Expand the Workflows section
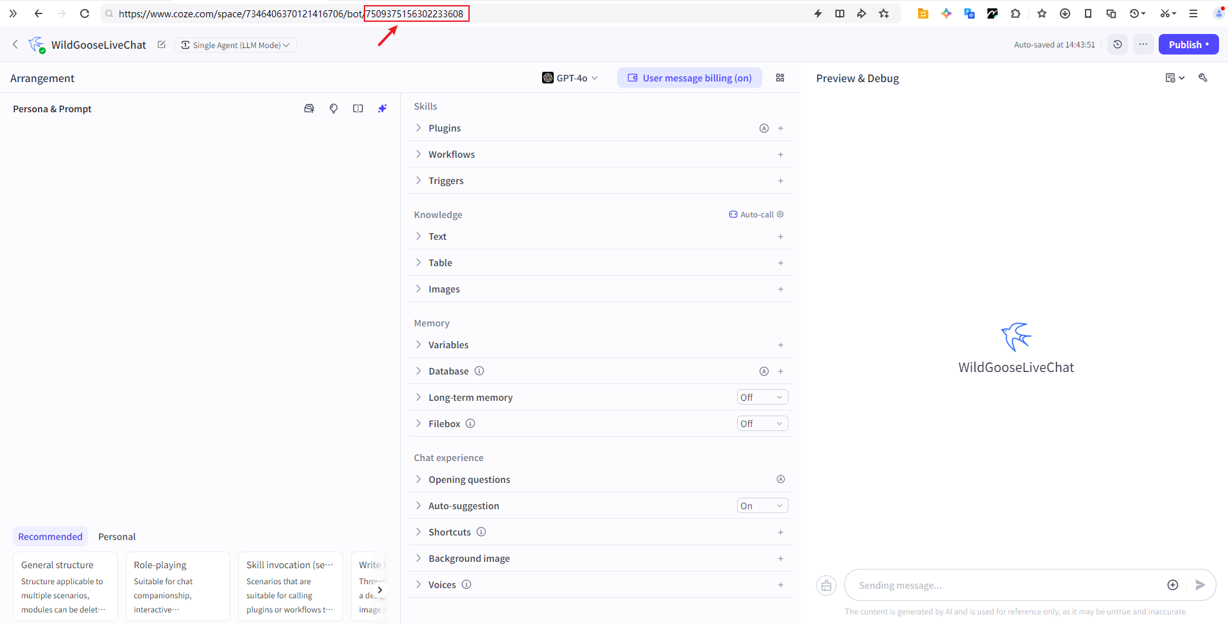The image size is (1228, 624). tap(452, 155)
